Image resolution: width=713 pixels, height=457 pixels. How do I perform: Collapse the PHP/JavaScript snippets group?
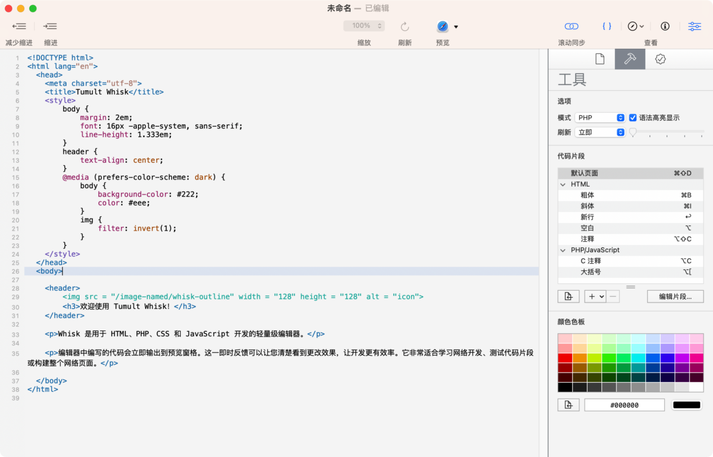[563, 250]
